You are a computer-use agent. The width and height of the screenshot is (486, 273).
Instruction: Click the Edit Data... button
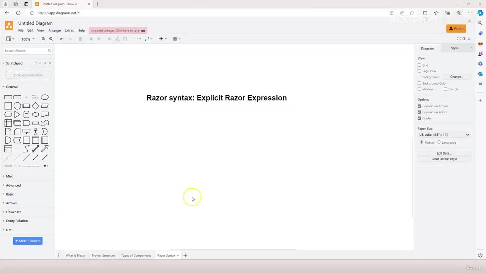pyautogui.click(x=444, y=154)
